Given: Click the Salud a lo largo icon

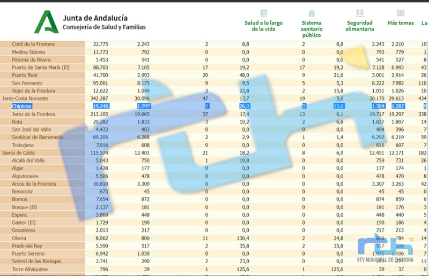Looking at the screenshot, I should [263, 13].
